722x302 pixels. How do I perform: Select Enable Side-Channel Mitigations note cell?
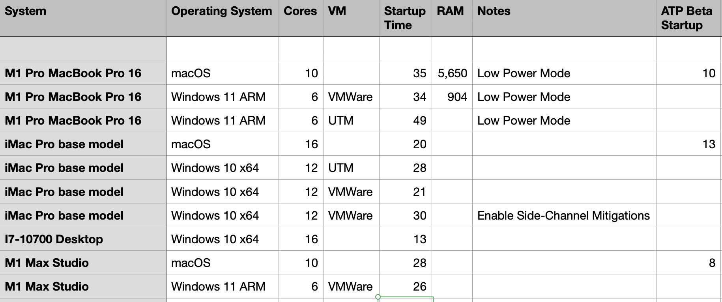pos(564,215)
